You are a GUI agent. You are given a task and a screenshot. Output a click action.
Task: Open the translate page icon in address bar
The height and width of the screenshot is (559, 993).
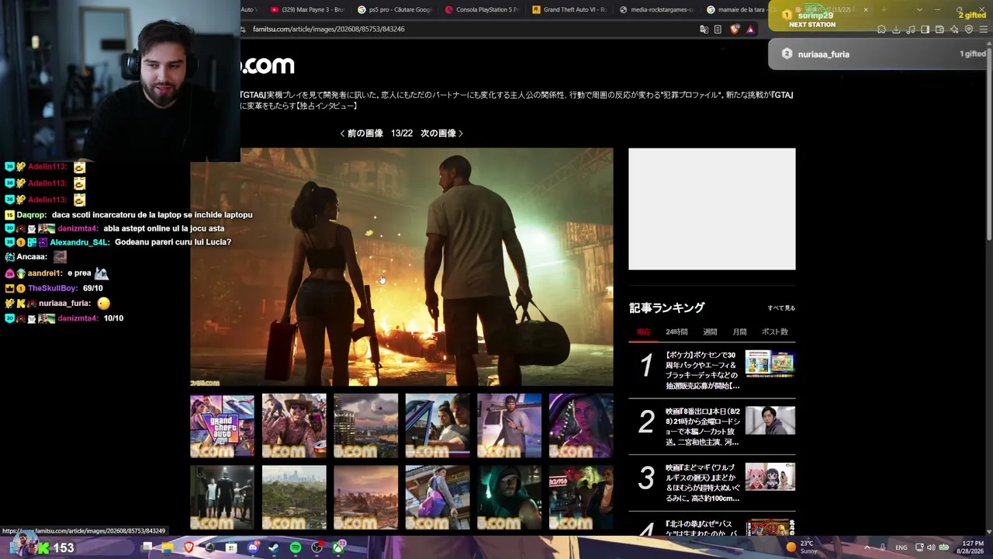click(704, 30)
